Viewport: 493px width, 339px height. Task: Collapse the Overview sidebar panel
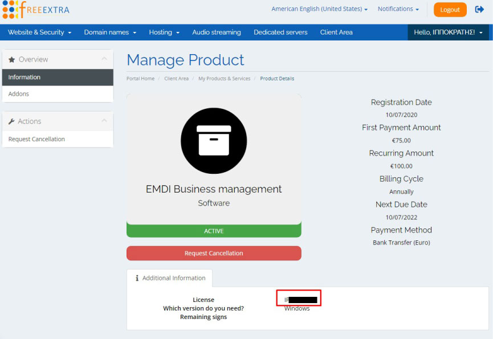point(104,59)
